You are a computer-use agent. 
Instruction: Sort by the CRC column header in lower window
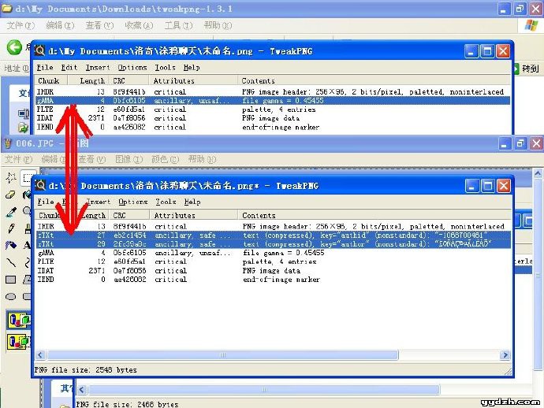tap(120, 215)
